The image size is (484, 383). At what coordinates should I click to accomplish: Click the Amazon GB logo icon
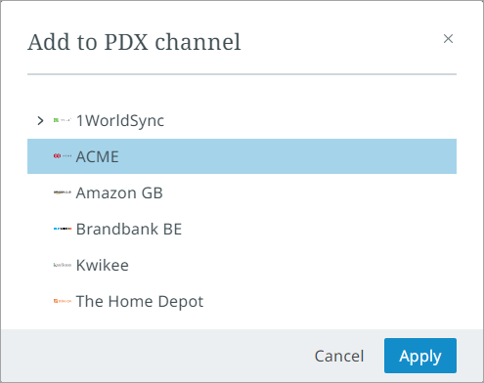[63, 192]
